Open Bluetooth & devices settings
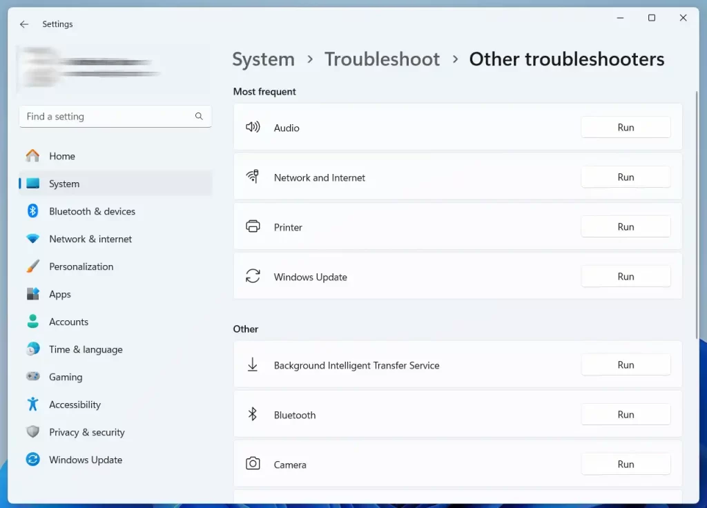The width and height of the screenshot is (707, 508). (115, 211)
